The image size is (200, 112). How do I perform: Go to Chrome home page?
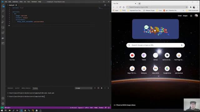124,7
